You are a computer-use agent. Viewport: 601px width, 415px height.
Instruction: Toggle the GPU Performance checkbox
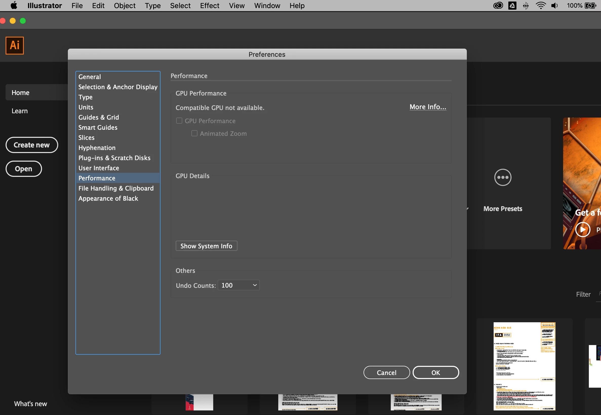(x=179, y=121)
